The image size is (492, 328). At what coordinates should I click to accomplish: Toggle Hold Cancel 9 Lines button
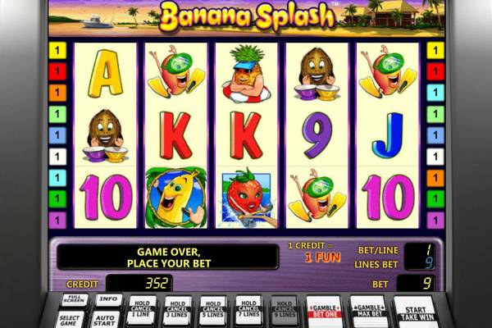285,310
